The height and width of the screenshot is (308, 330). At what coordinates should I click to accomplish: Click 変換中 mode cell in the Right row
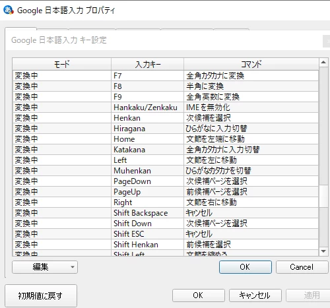pyautogui.click(x=62, y=202)
